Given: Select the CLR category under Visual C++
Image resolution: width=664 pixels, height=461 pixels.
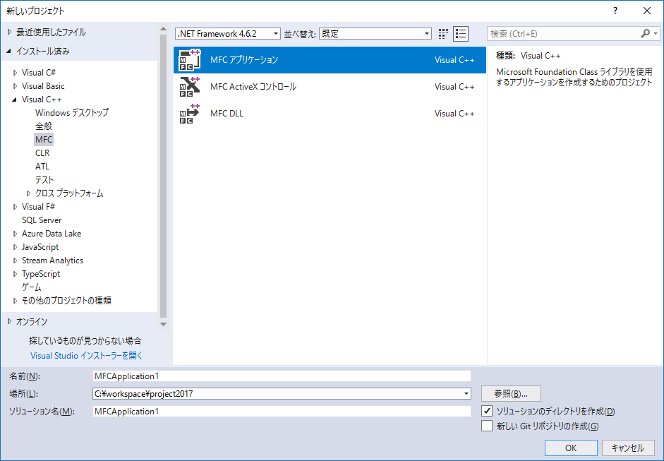Looking at the screenshot, I should 42,152.
